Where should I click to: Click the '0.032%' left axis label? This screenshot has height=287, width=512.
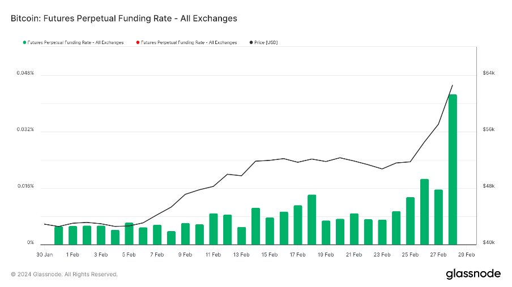point(25,129)
